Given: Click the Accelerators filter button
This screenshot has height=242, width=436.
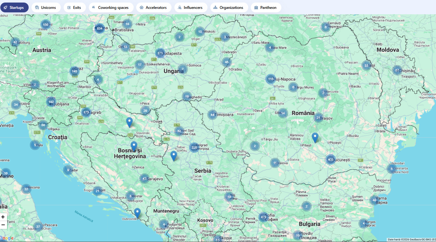Looking at the screenshot, I should coord(153,8).
